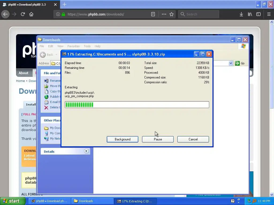Go to Firefox home page icon

point(31,14)
